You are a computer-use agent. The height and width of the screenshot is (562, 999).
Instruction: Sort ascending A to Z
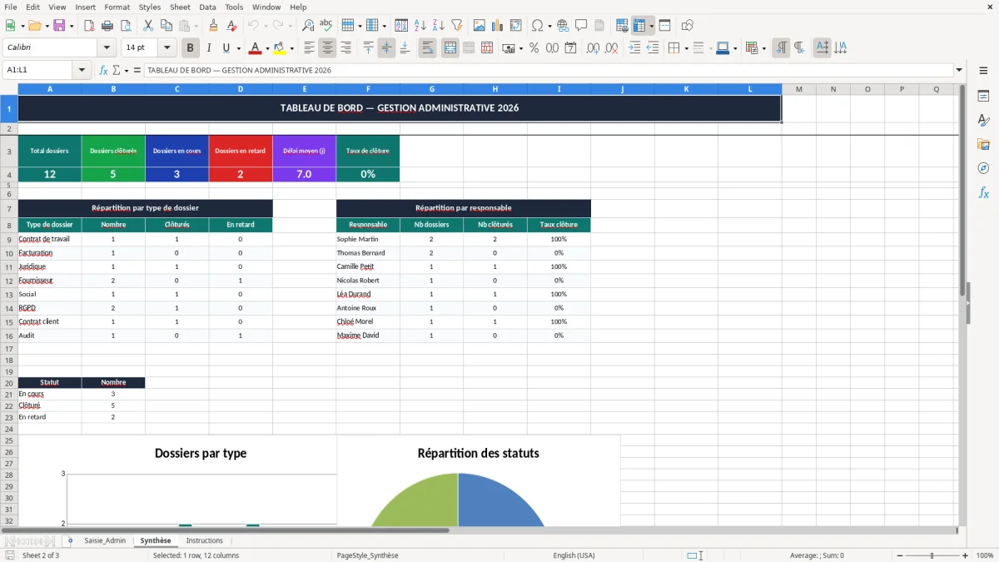point(420,26)
